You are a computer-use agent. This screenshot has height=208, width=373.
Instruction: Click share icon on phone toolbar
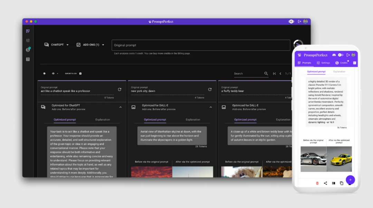click(325, 183)
